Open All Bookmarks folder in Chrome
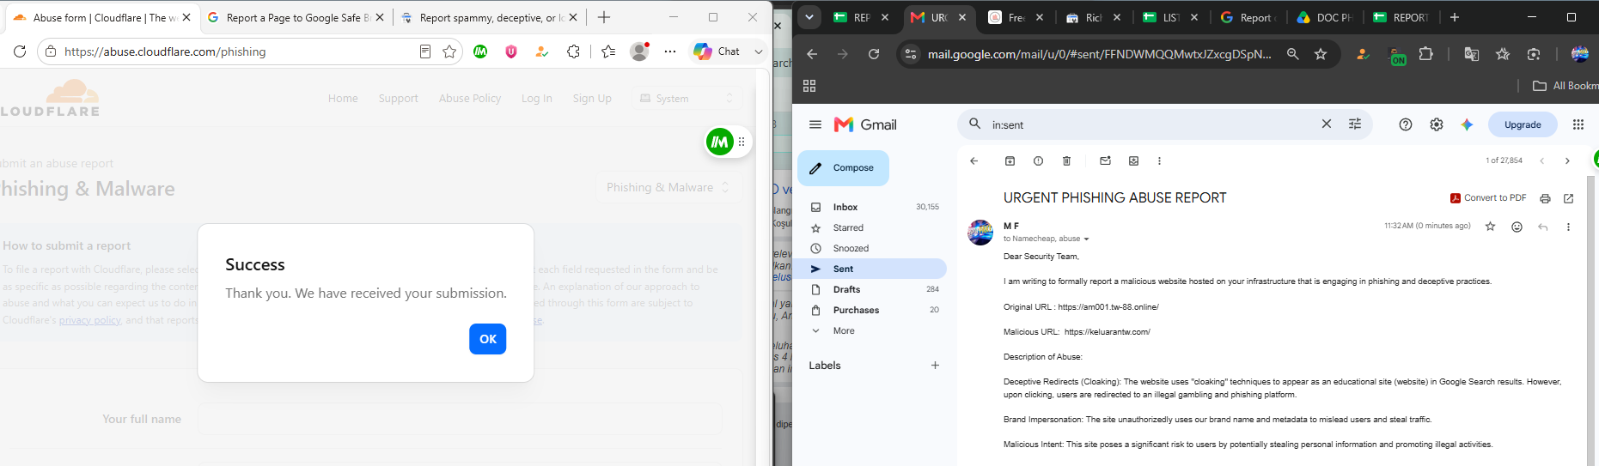The height and width of the screenshot is (466, 1599). coord(1565,86)
